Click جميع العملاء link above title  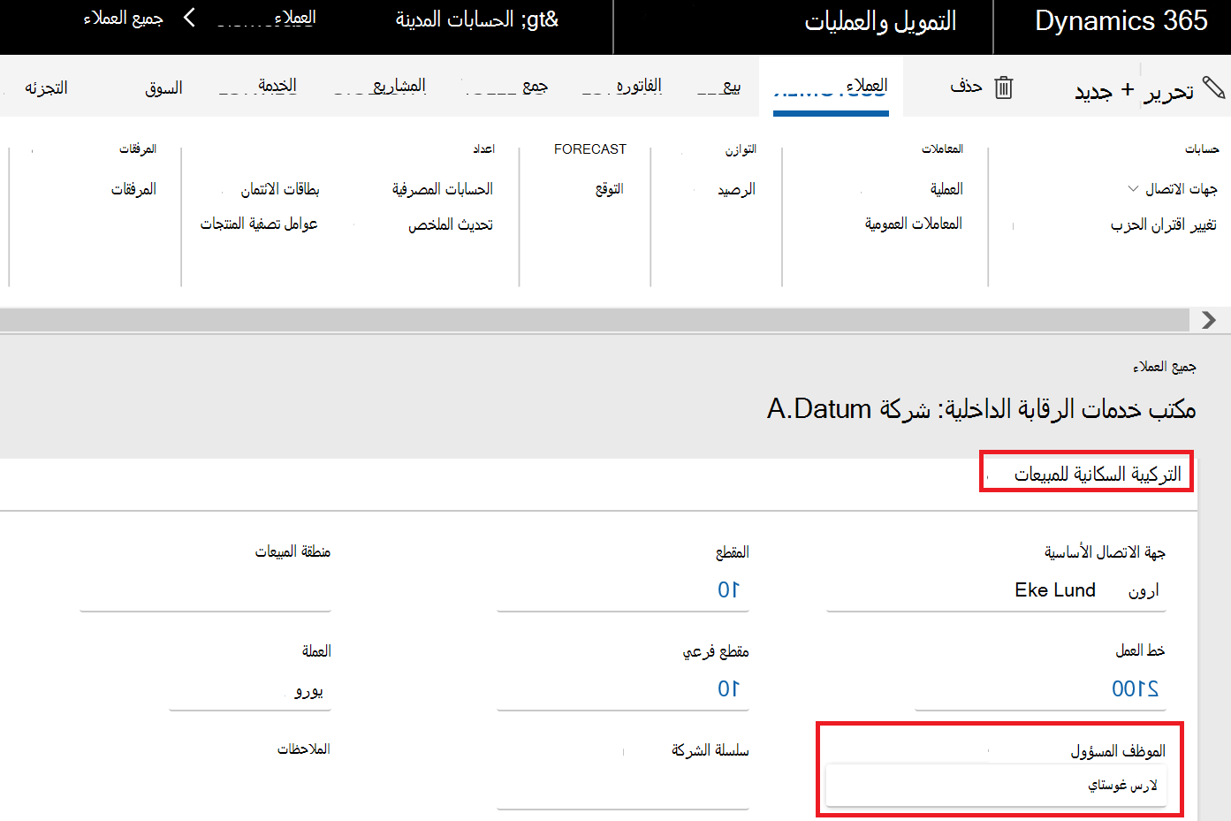[x=1165, y=367]
